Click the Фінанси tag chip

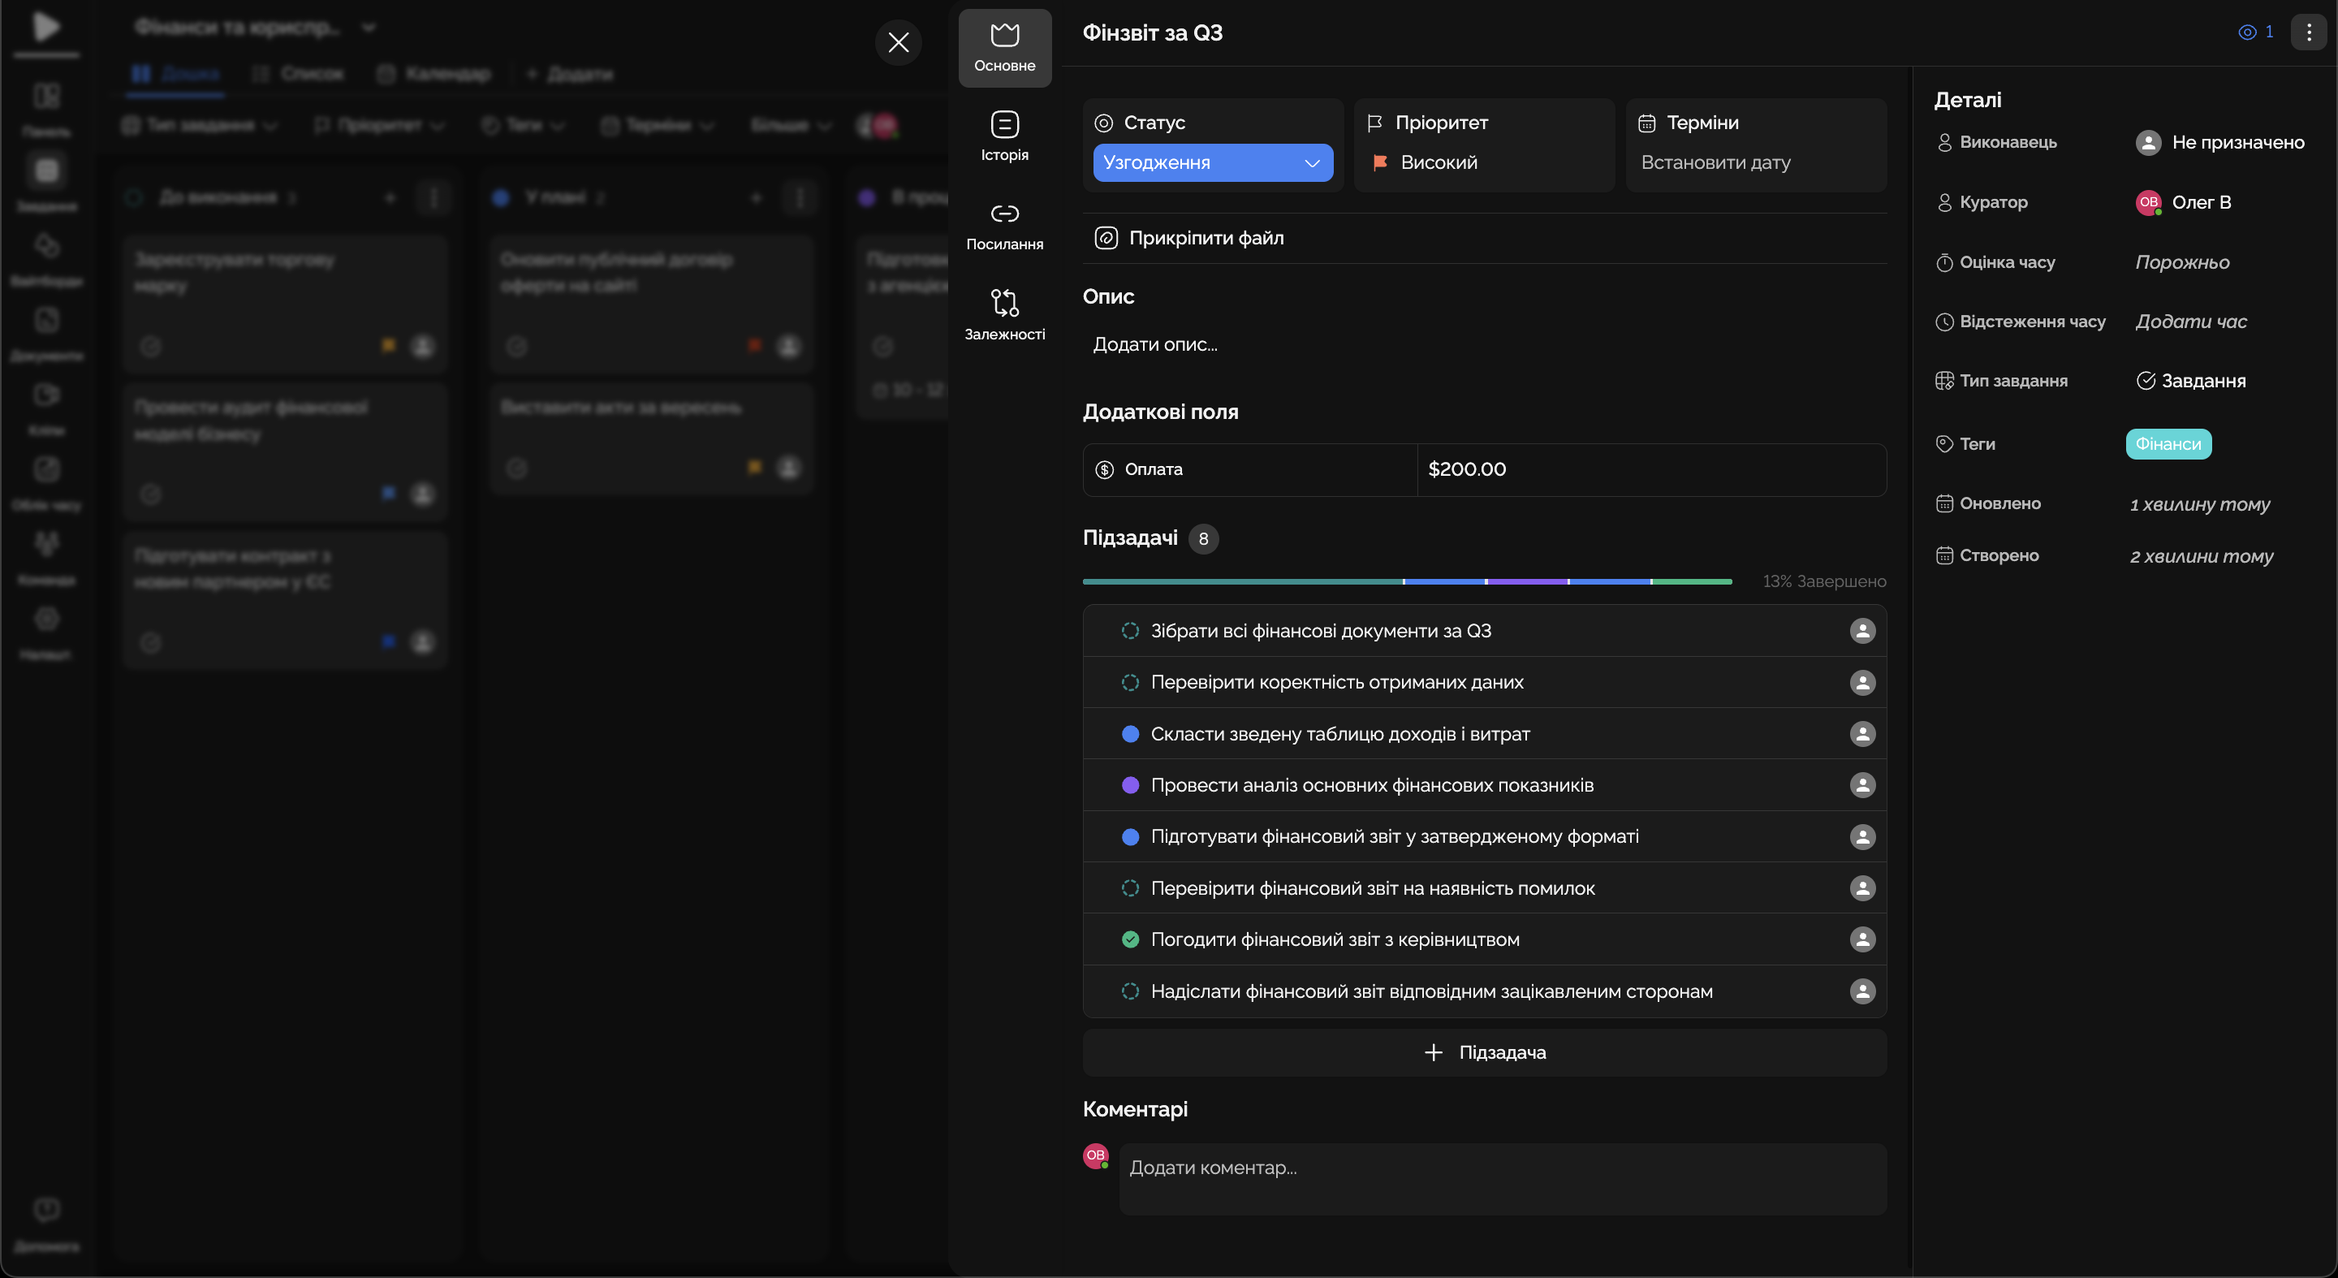pos(2168,444)
